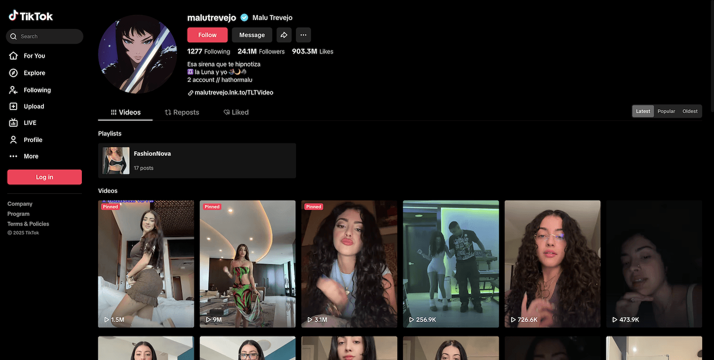Viewport: 714px width, 360px height.
Task: Sort videos by Latest
Action: tap(643, 111)
